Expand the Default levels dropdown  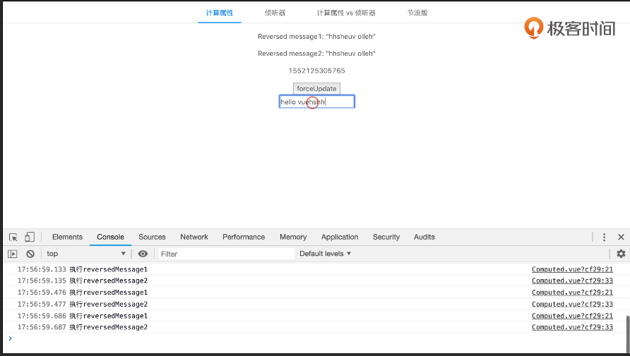click(325, 254)
